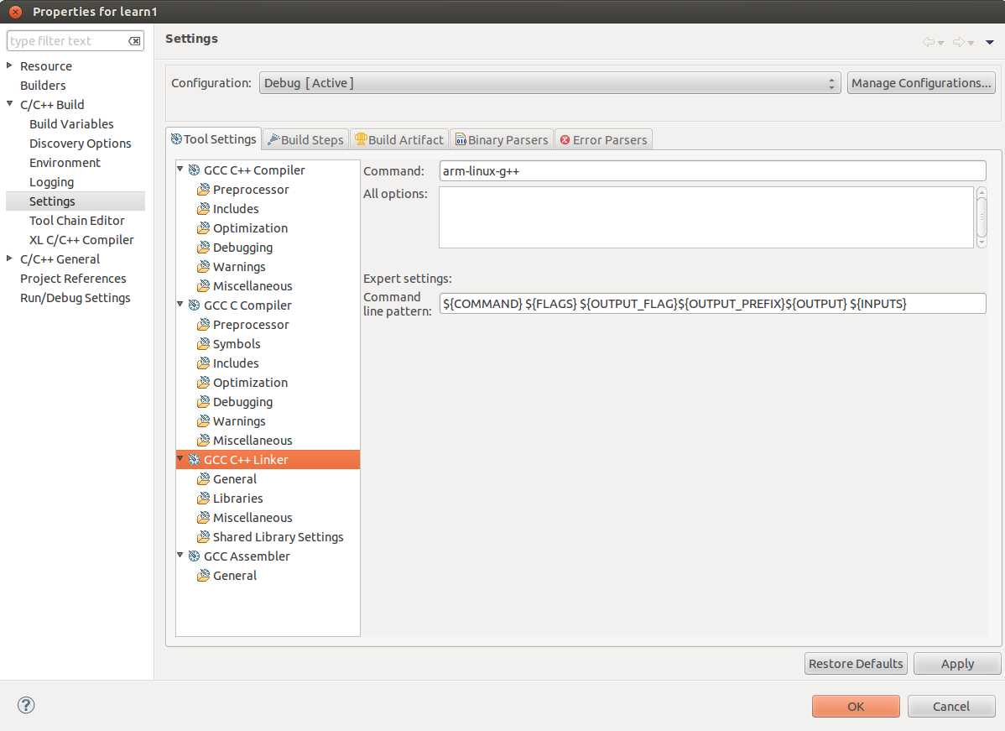
Task: Go forward with the right arrow icon
Action: [959, 42]
